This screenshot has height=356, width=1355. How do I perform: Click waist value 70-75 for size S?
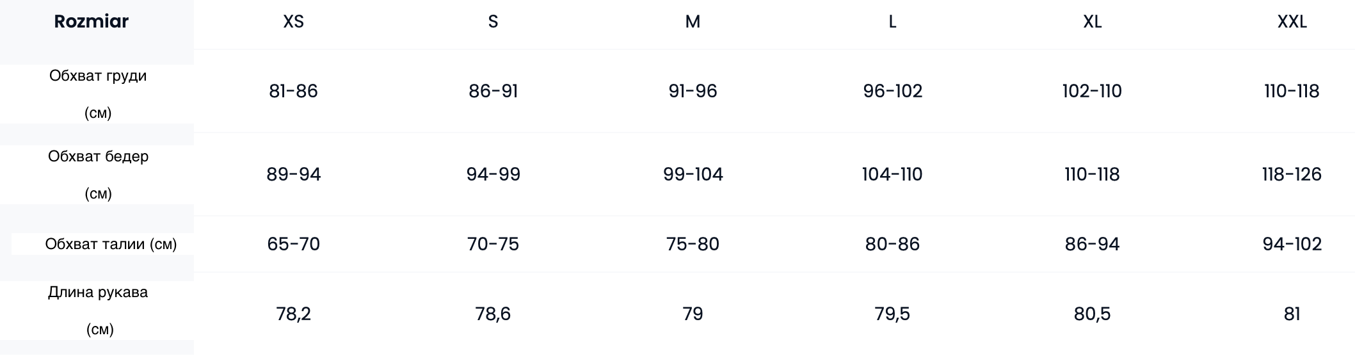(493, 244)
